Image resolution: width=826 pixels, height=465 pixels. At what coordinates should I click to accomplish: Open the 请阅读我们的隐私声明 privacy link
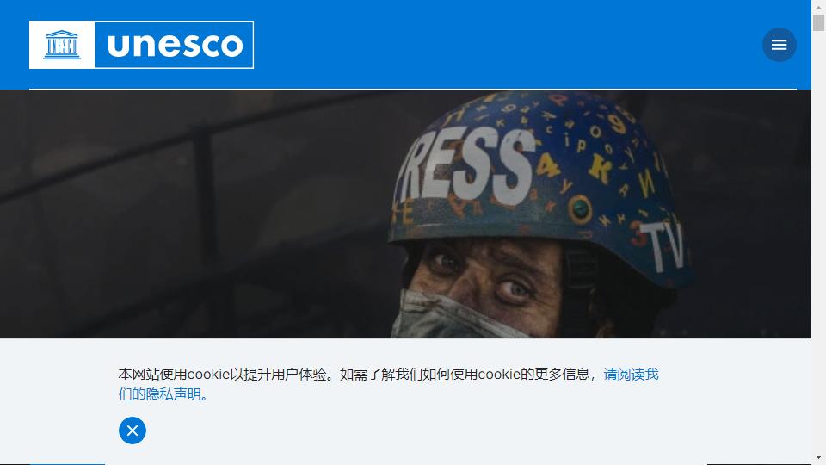click(x=388, y=384)
